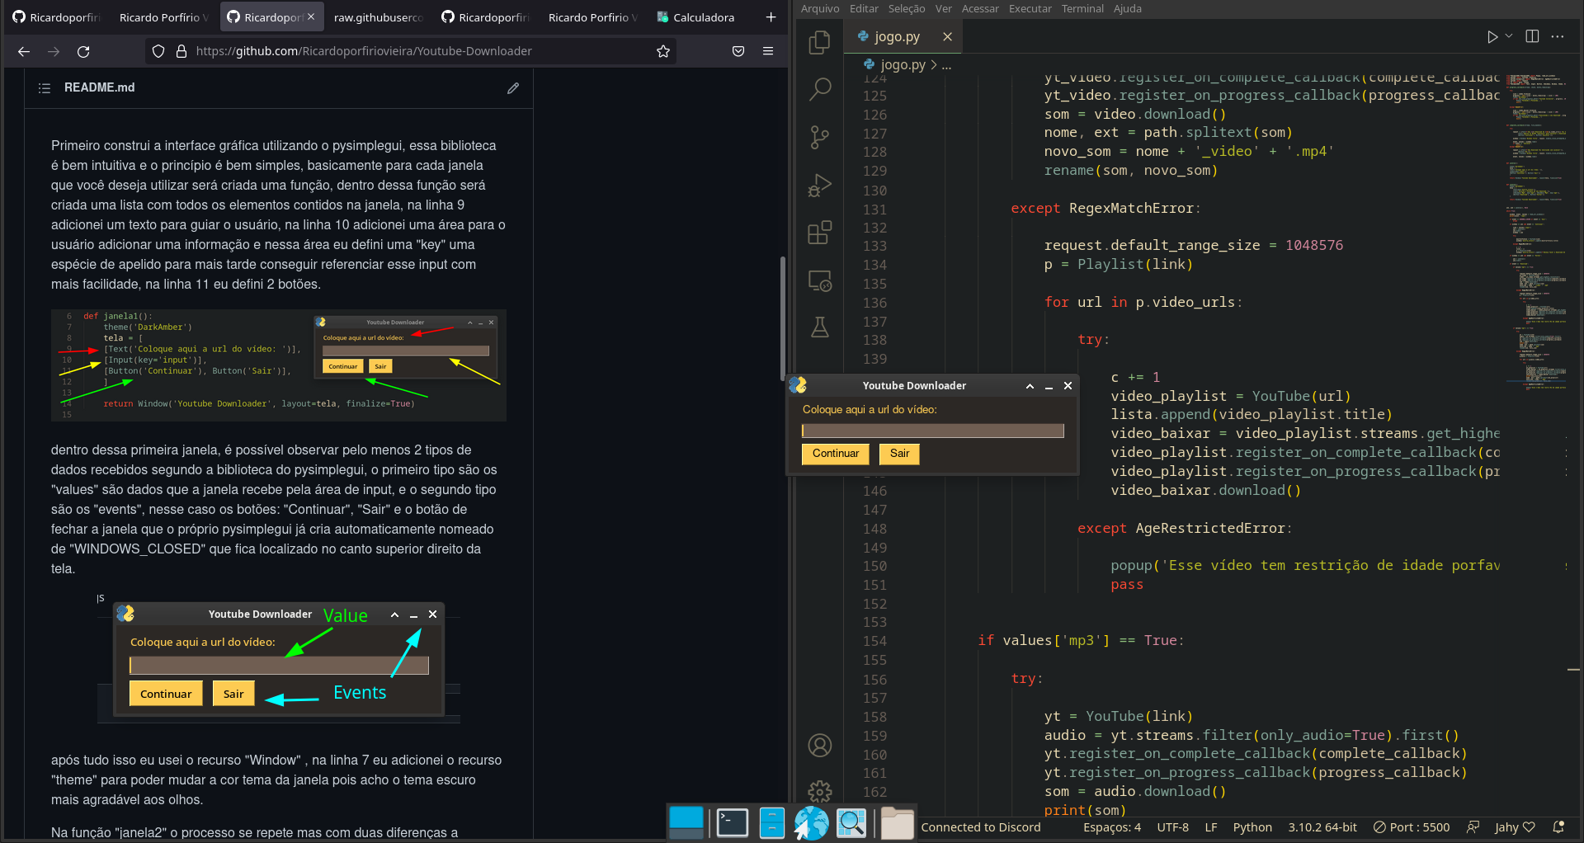Click the Python logo on Youtube Downloader titlebar
1584x843 pixels.
pyautogui.click(x=798, y=385)
